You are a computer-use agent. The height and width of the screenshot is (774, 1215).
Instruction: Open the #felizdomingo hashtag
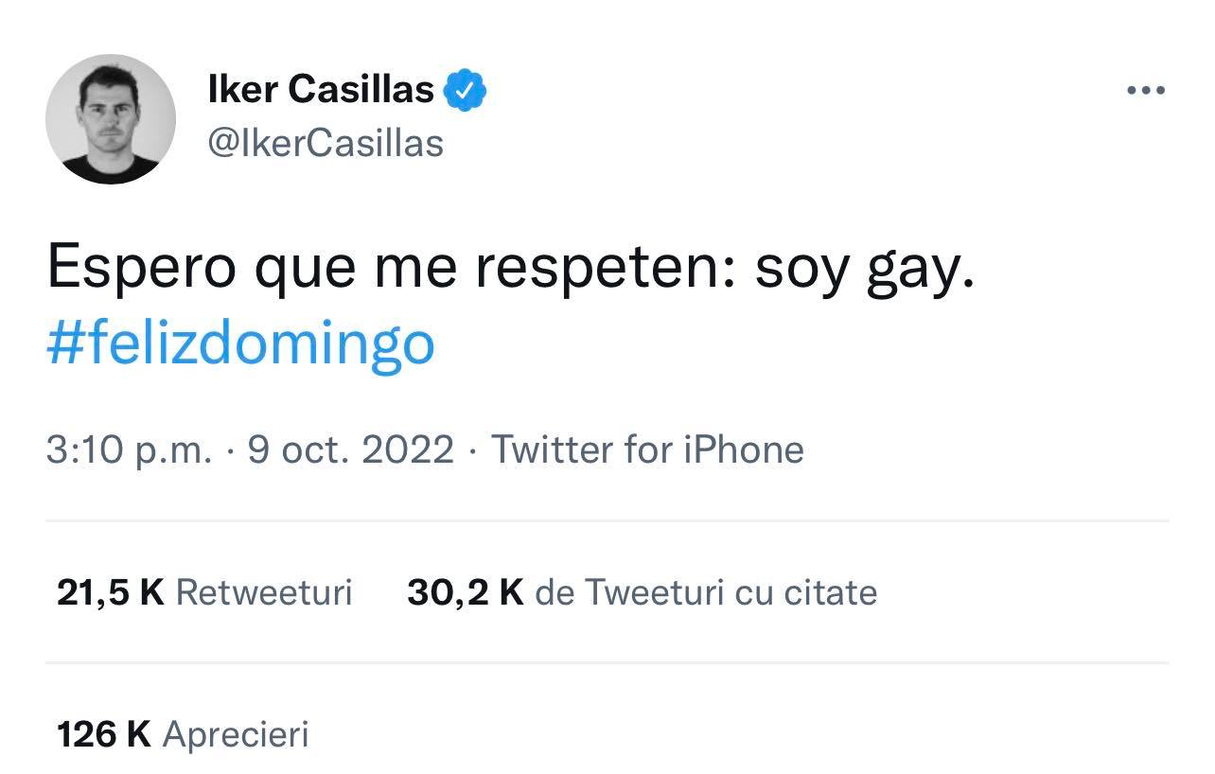tap(240, 343)
